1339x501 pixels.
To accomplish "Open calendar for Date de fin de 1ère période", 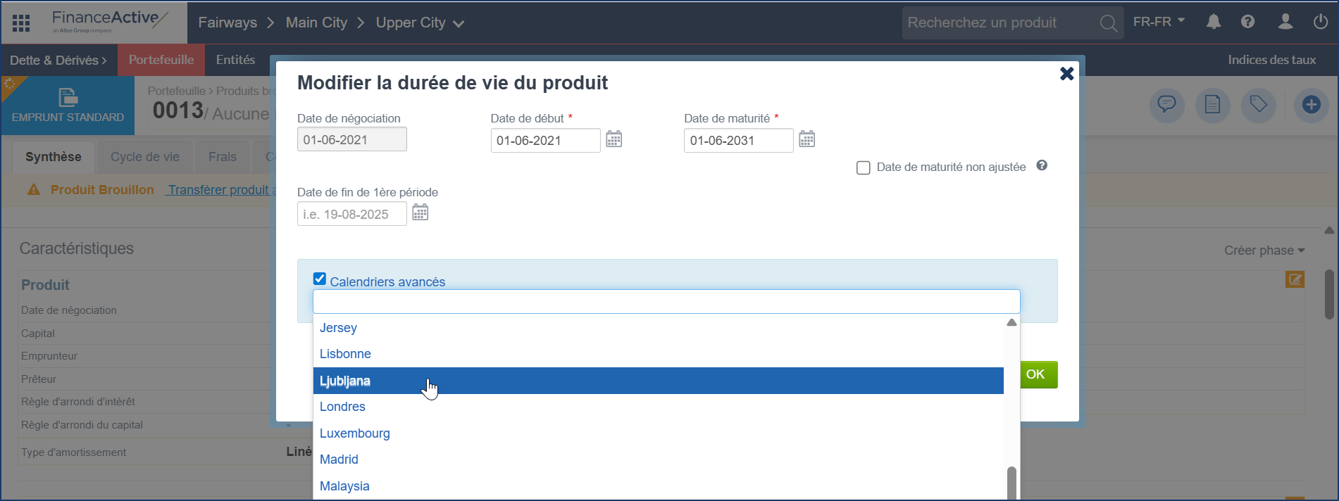I will click(421, 213).
